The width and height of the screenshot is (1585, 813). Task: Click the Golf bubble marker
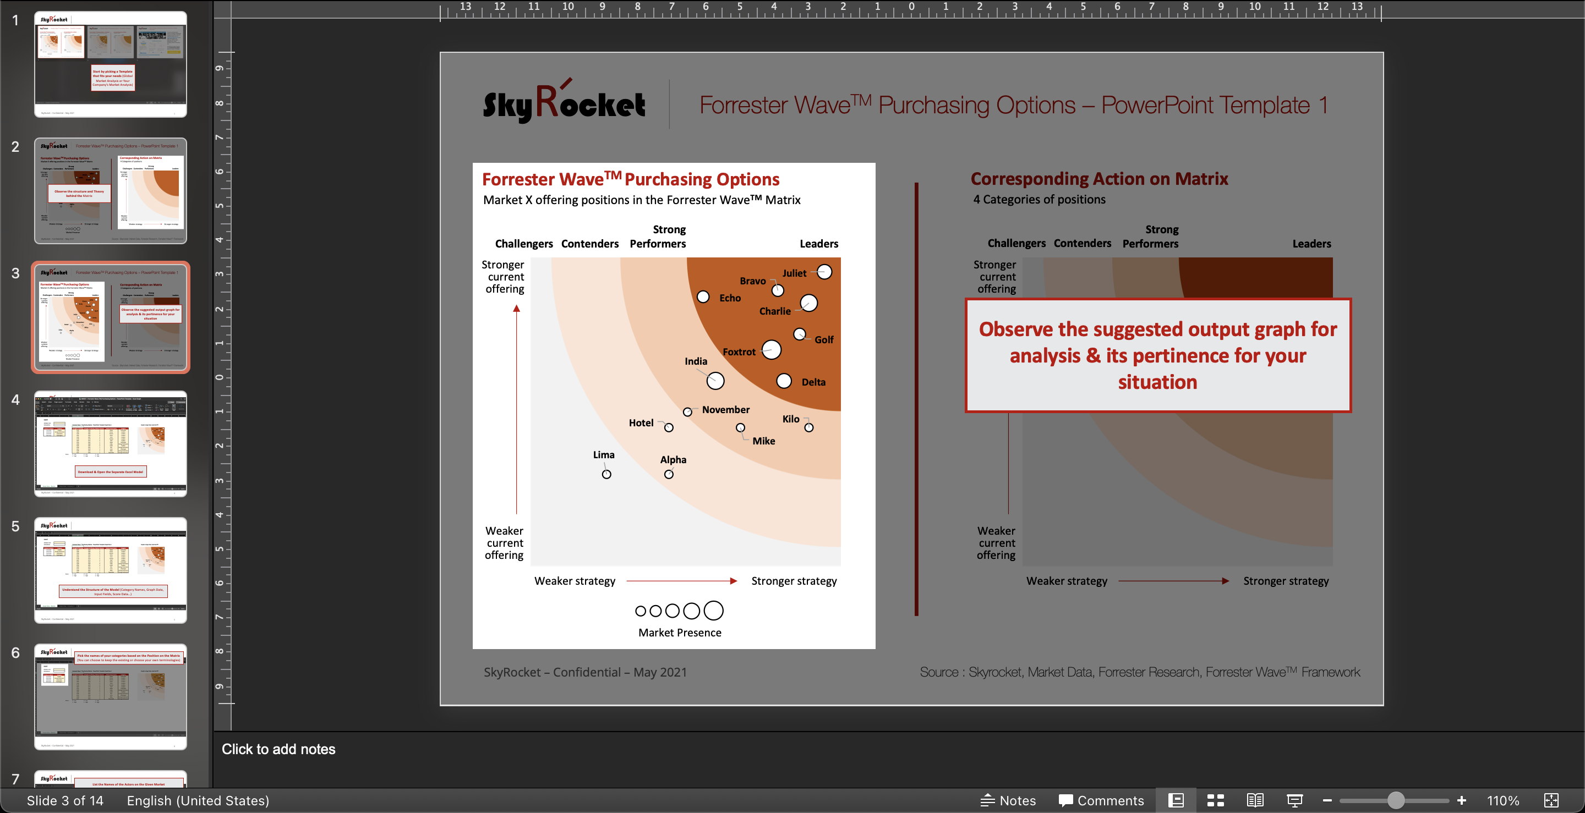coord(799,334)
